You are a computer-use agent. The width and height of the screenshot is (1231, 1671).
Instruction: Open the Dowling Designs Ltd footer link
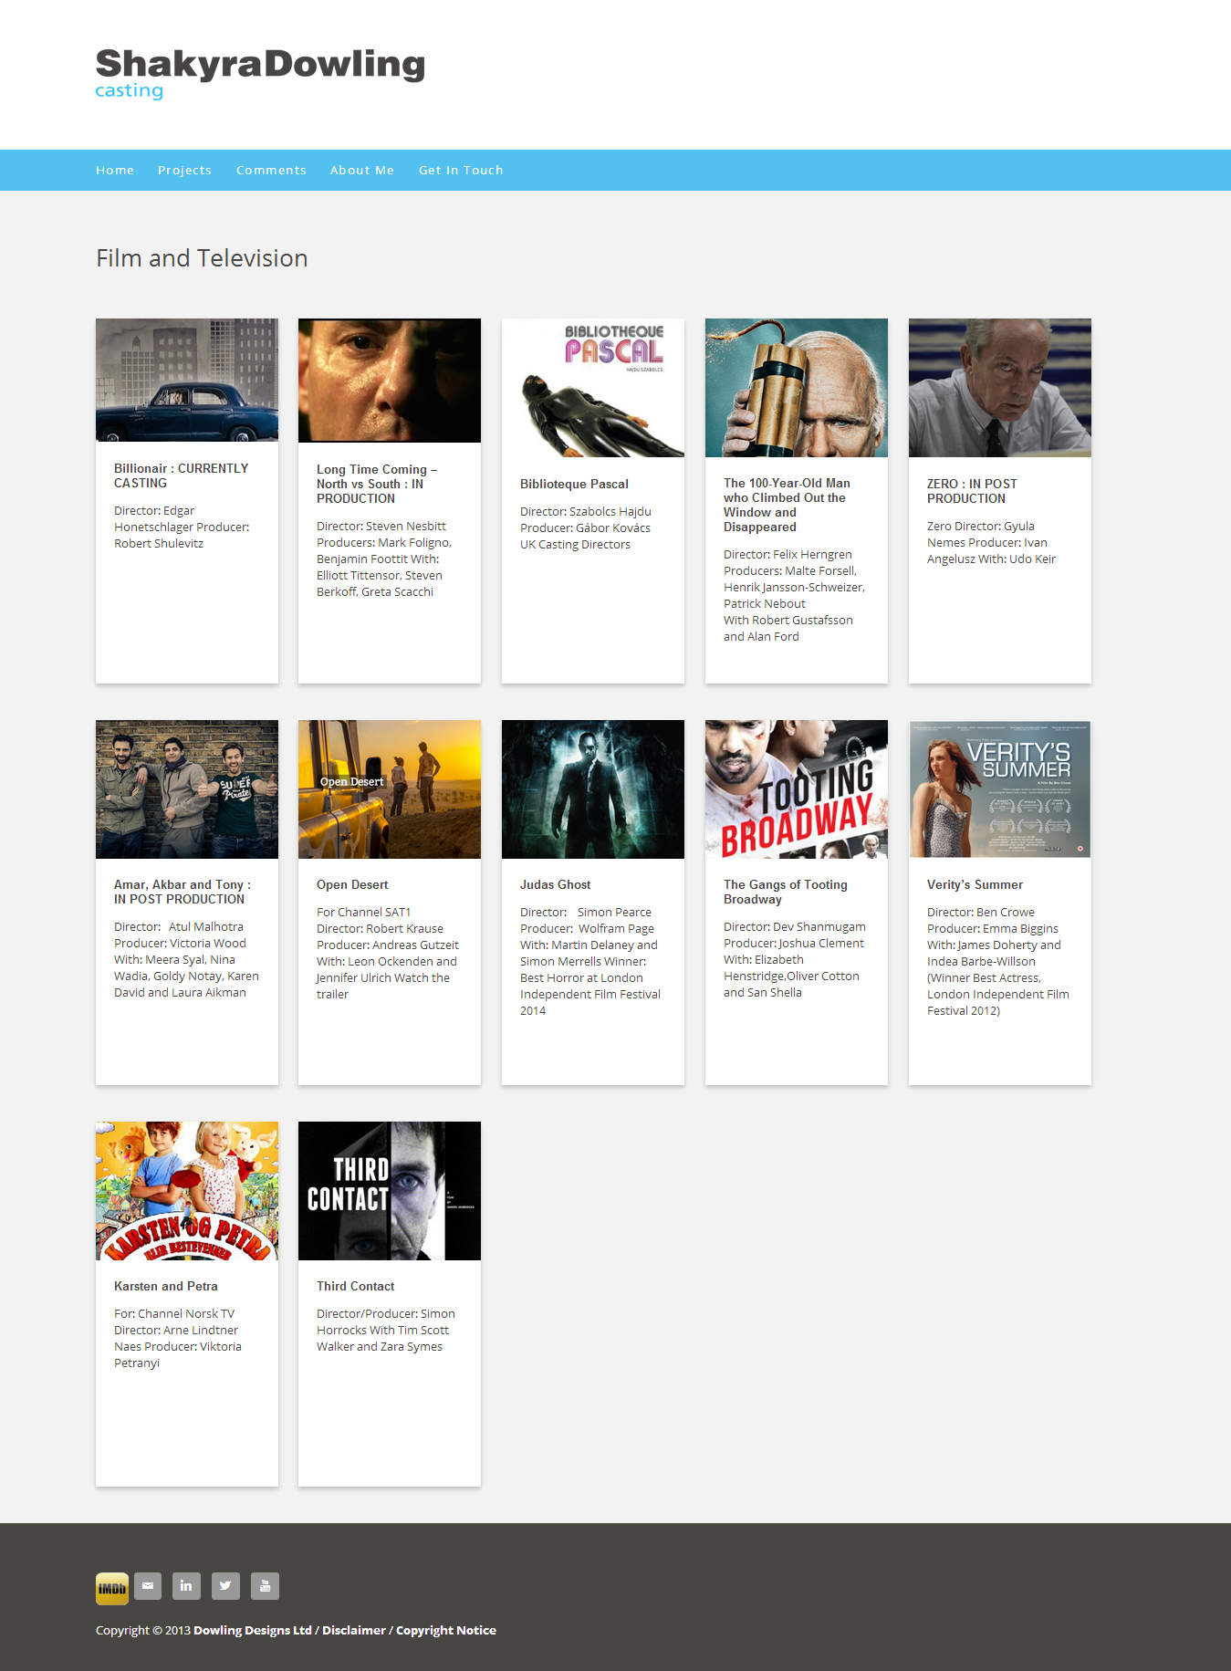253,1630
